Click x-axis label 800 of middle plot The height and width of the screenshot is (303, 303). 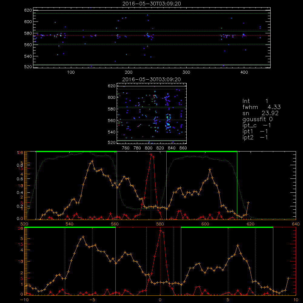(x=148, y=148)
